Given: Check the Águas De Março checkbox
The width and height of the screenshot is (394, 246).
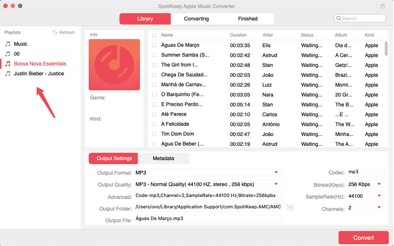Looking at the screenshot, I should [154, 45].
